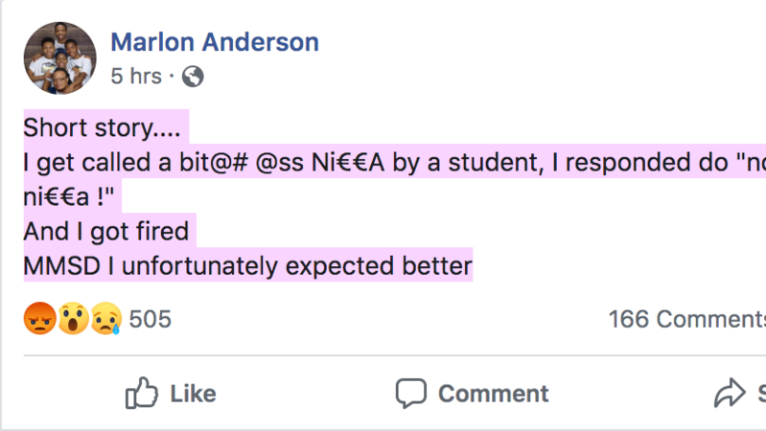Click Marlon Anderson's profile picture
Viewport: 766px width, 431px height.
coord(59,57)
